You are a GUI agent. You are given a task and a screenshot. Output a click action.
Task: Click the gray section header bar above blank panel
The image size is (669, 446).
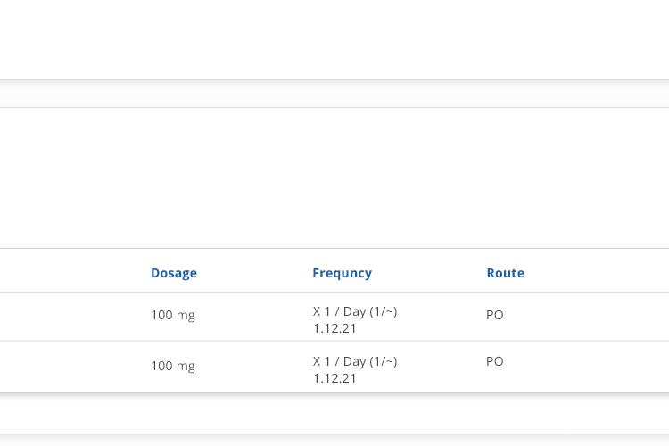pos(334,94)
